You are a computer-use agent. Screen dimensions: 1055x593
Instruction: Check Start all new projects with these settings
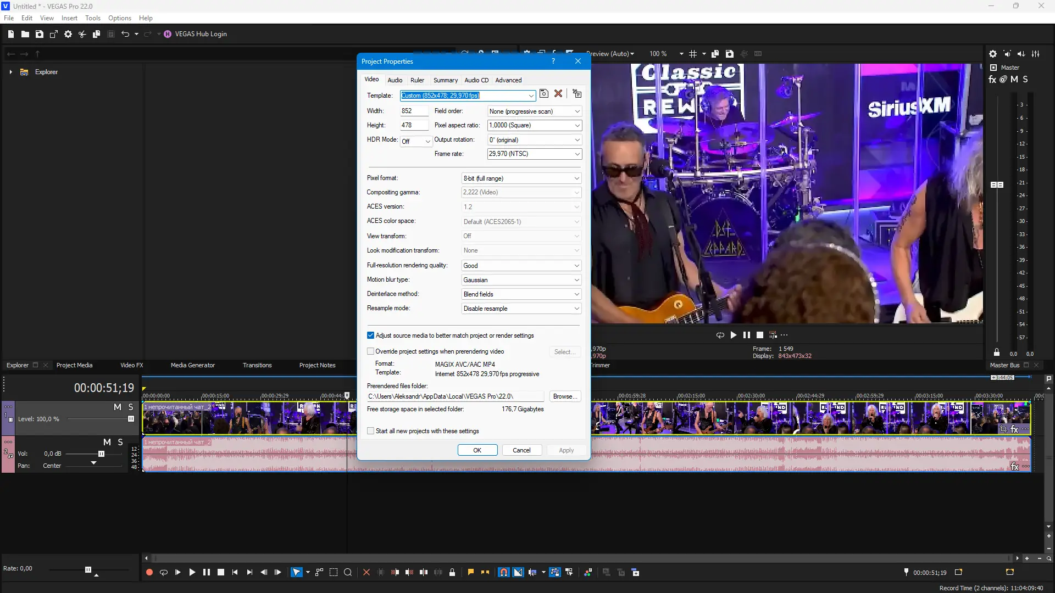(x=370, y=431)
